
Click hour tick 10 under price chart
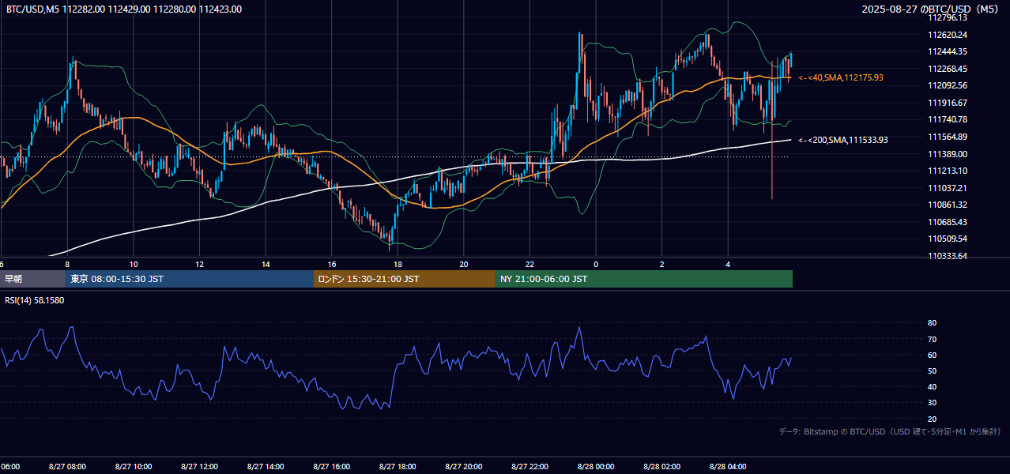(134, 264)
